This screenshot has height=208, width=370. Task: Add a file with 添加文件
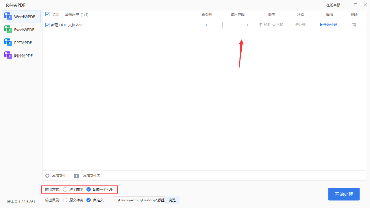click(x=56, y=176)
